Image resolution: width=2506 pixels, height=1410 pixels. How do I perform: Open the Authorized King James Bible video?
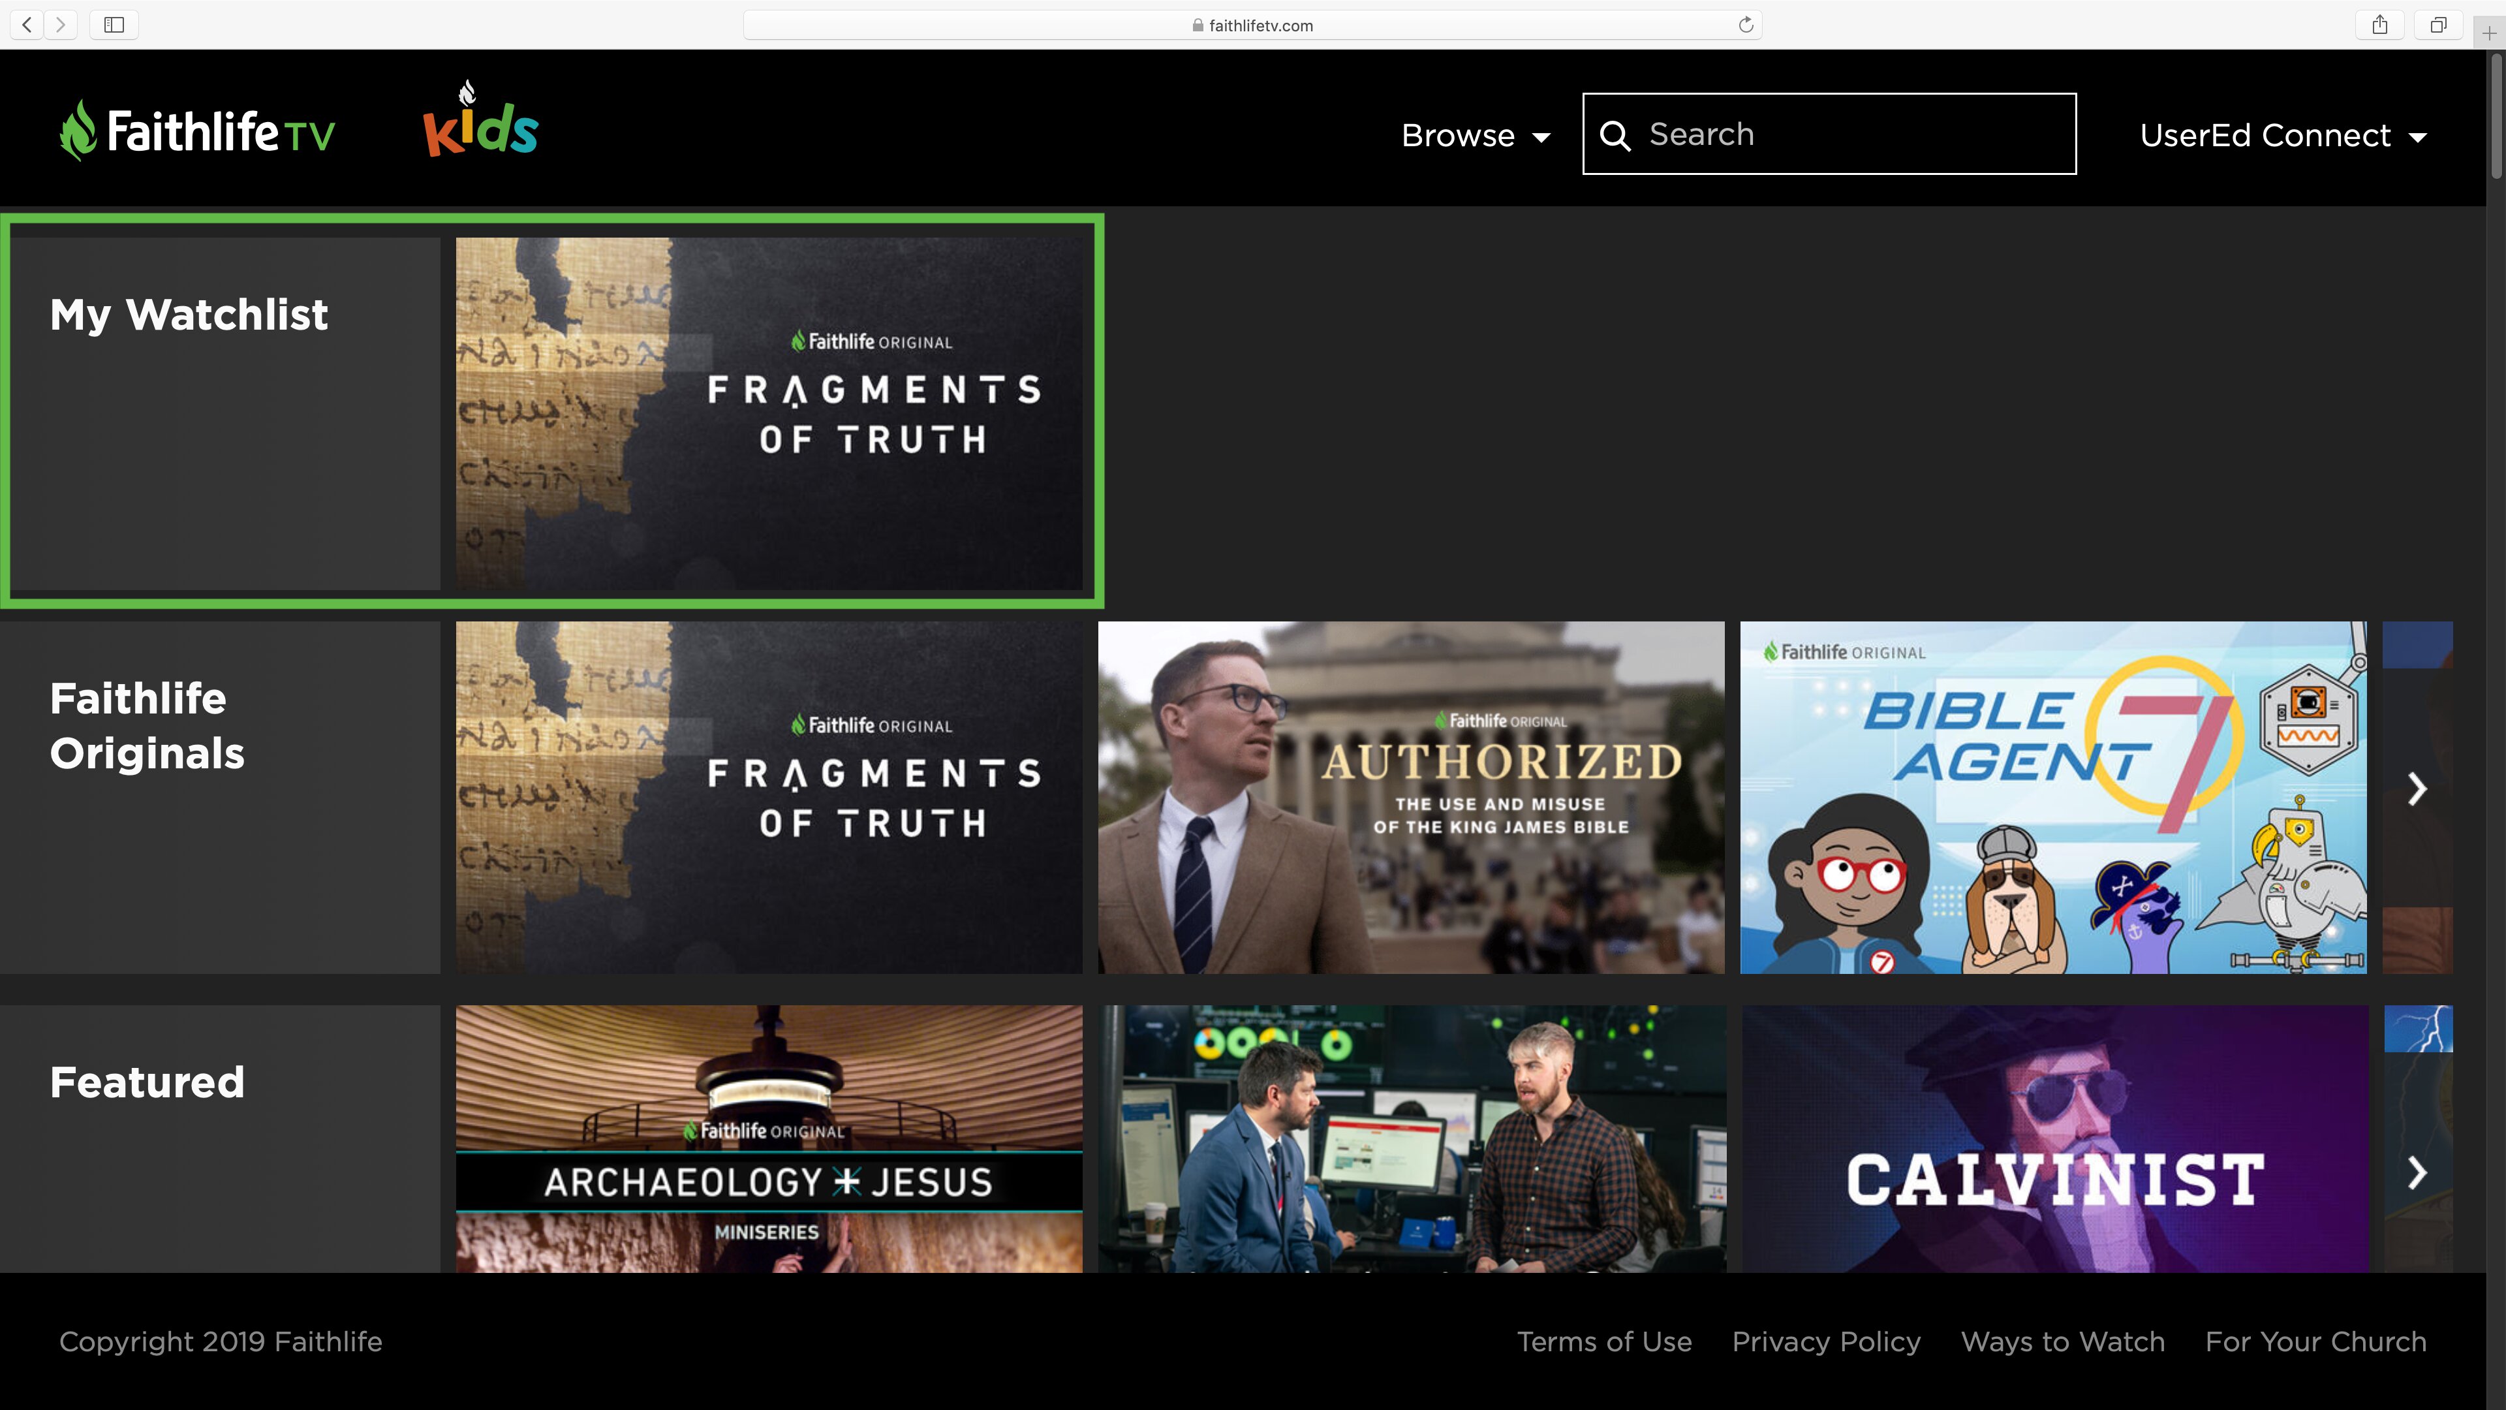(1410, 798)
